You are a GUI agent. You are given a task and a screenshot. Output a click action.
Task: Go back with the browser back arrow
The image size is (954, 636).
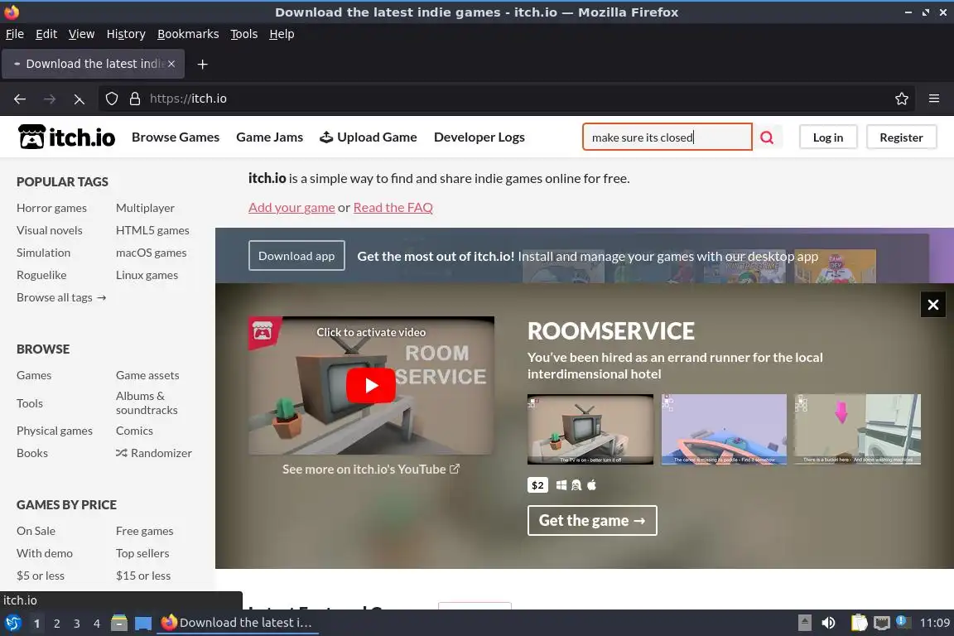(x=20, y=99)
